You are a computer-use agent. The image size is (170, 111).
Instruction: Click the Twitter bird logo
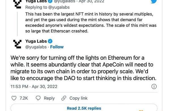click(154, 1)
